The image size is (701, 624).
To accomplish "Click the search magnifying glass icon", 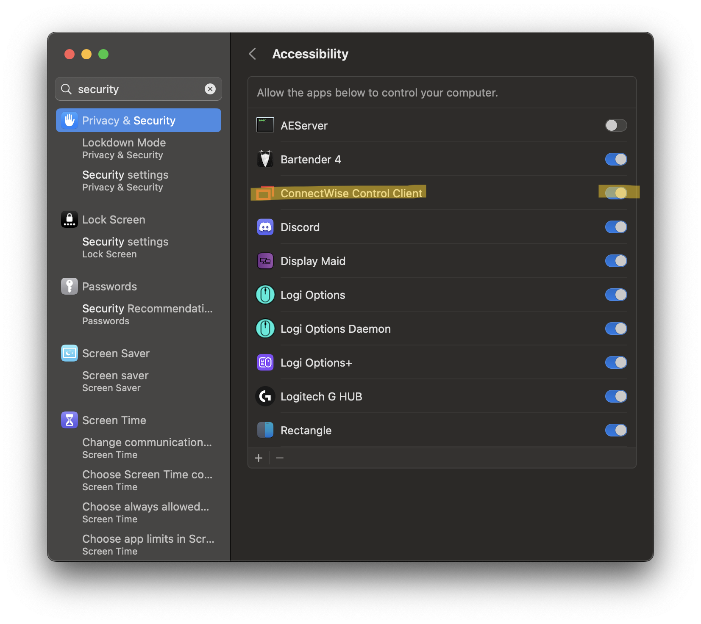I will click(66, 89).
